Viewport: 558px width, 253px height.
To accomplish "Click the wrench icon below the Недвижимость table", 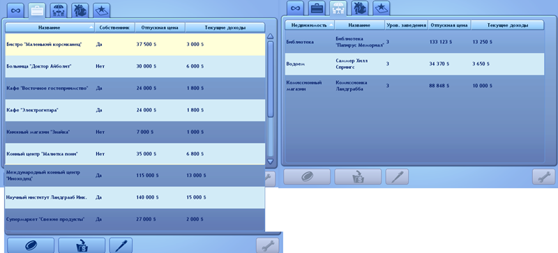I will (543, 176).
